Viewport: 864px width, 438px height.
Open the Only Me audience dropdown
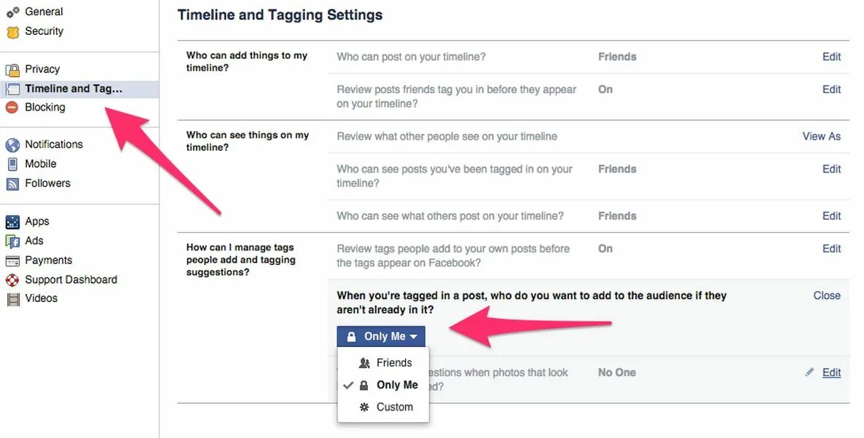click(x=381, y=336)
